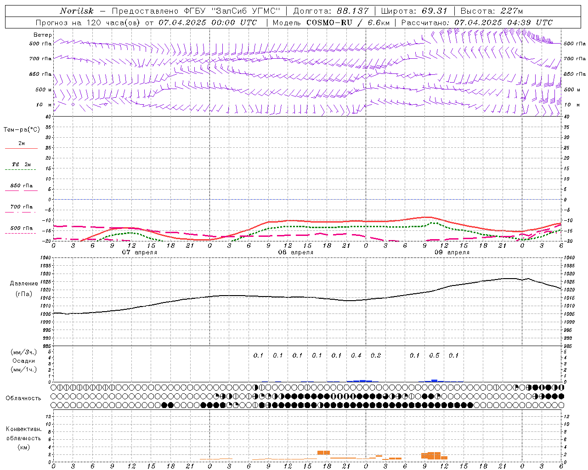Click the 07 апреля date label

pyautogui.click(x=139, y=252)
